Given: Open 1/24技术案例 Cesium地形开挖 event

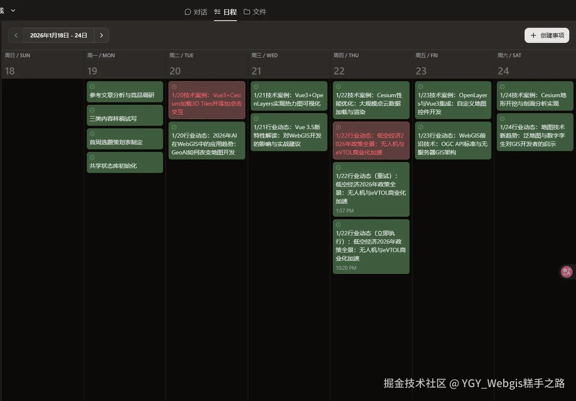Looking at the screenshot, I should pyautogui.click(x=535, y=96).
